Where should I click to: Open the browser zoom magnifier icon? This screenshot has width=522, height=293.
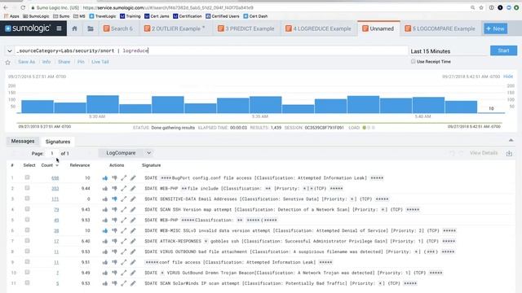472,7
